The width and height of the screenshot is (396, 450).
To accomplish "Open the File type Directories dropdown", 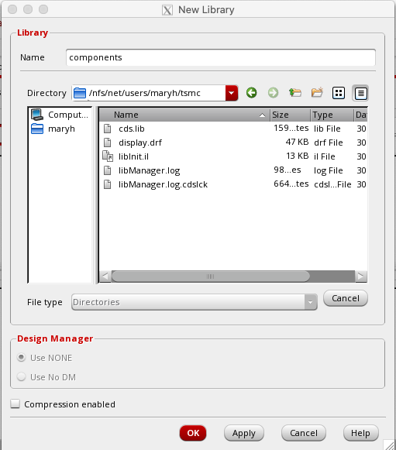I will point(194,302).
